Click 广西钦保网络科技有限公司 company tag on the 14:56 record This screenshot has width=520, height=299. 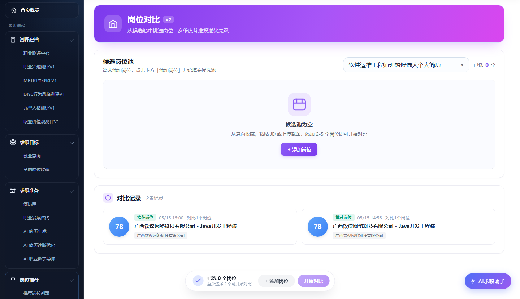[359, 236]
